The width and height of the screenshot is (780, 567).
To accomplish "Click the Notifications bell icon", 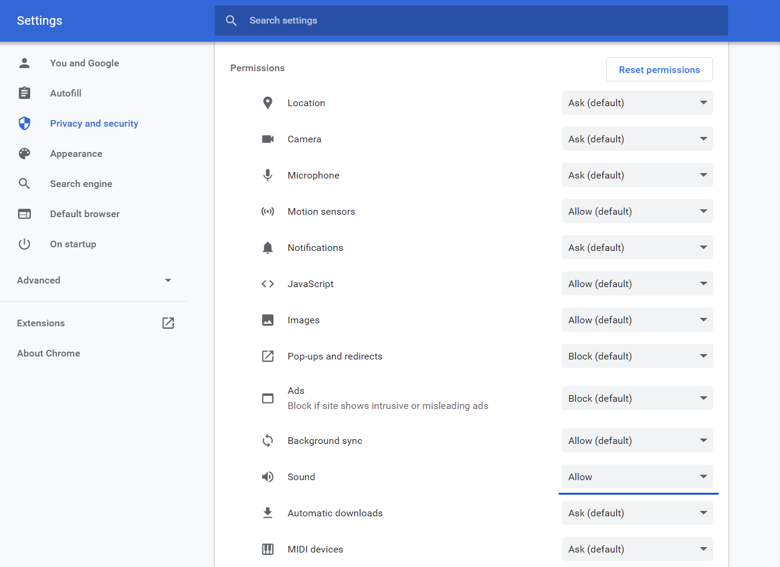I will (x=267, y=247).
